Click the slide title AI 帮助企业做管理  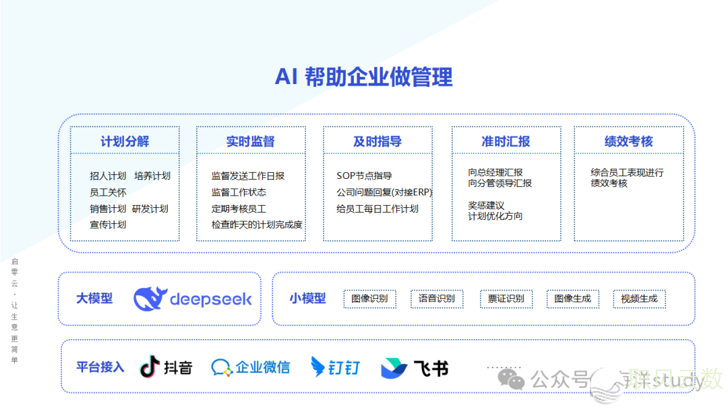(x=363, y=77)
